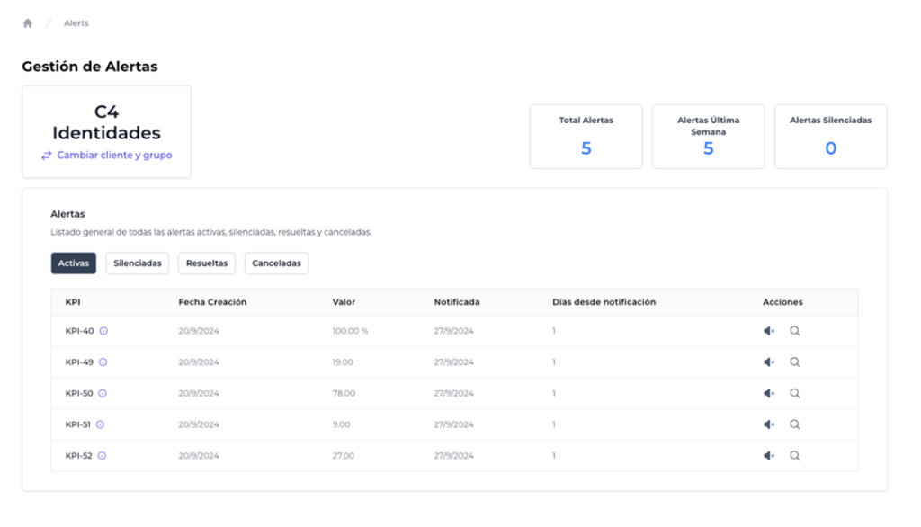Screen dimensions: 921x527
Task: Click the Fecha Creación column header
Action: [x=212, y=302]
